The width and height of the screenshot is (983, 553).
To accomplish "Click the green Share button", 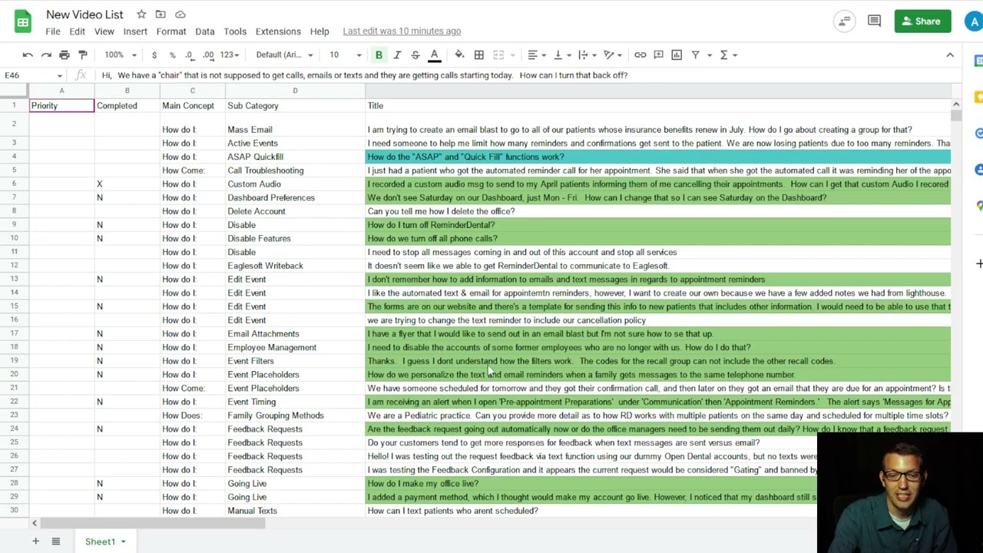I will tap(922, 22).
